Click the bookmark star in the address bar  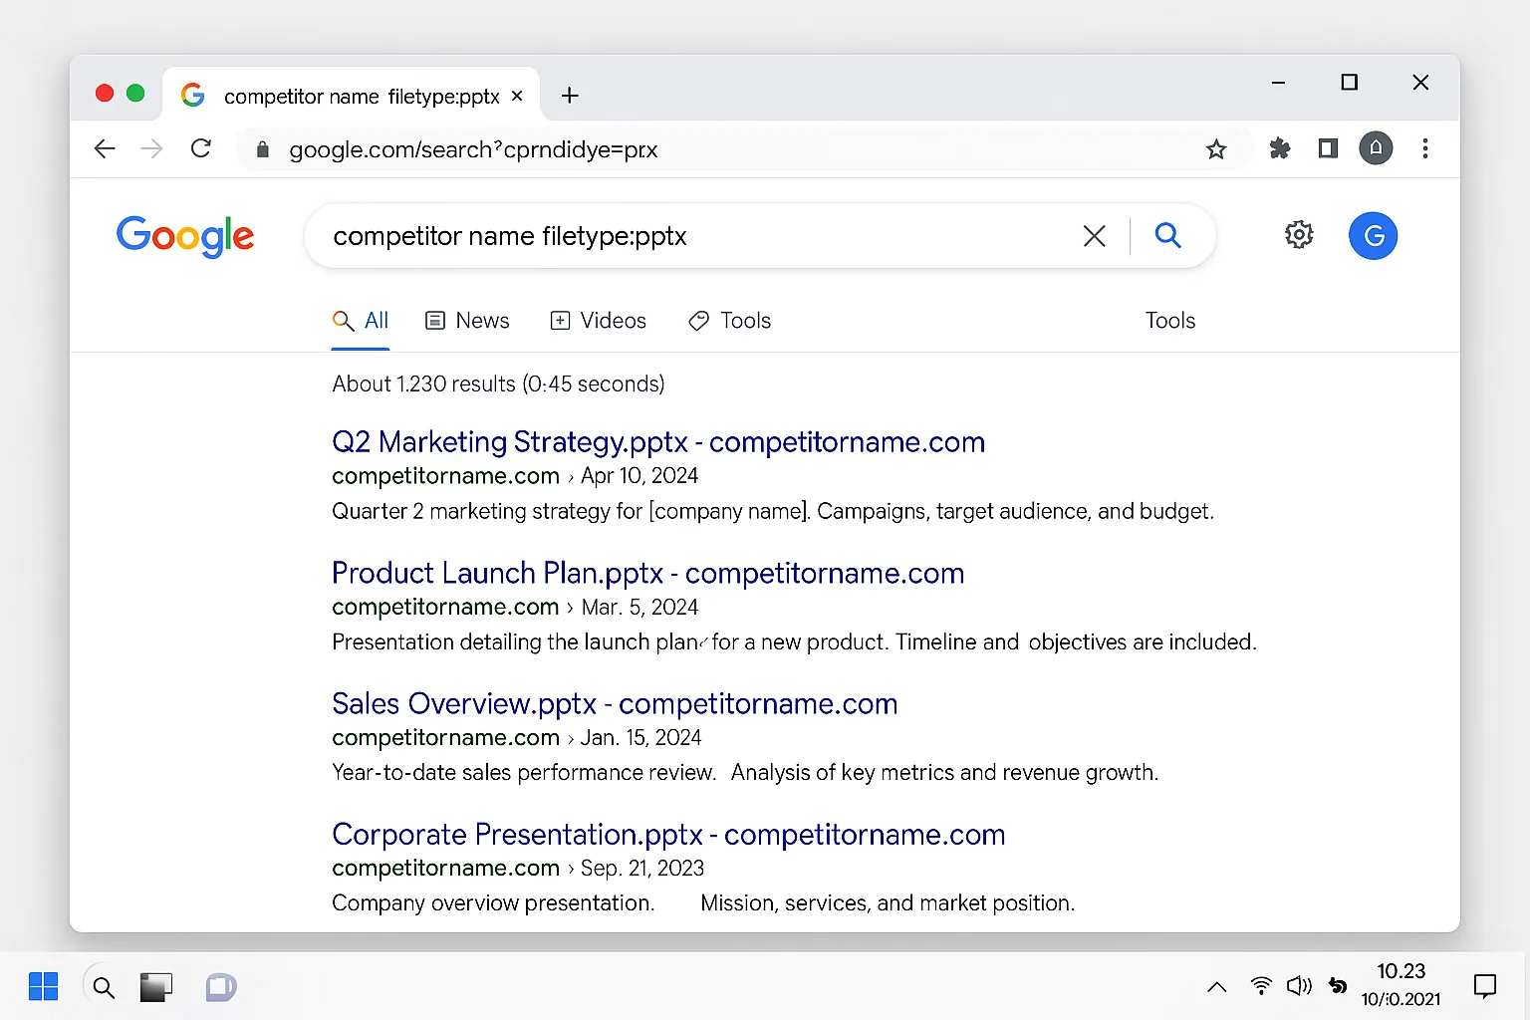(x=1216, y=148)
